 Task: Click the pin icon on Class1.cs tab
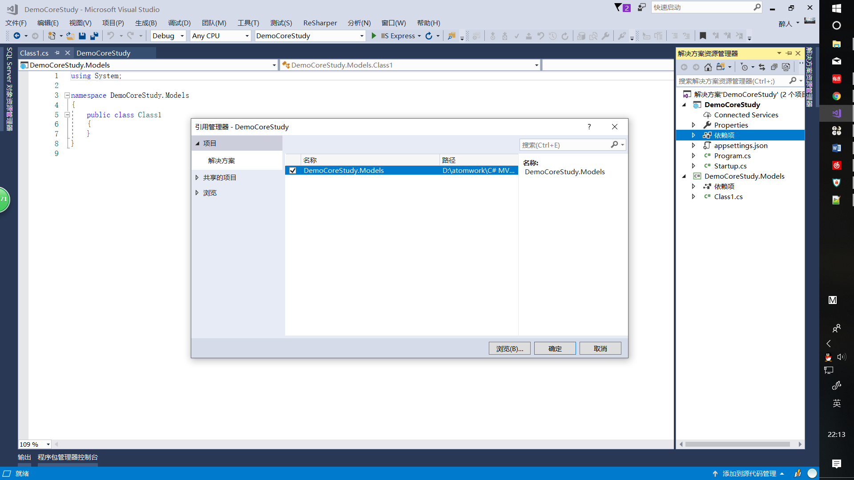click(57, 53)
